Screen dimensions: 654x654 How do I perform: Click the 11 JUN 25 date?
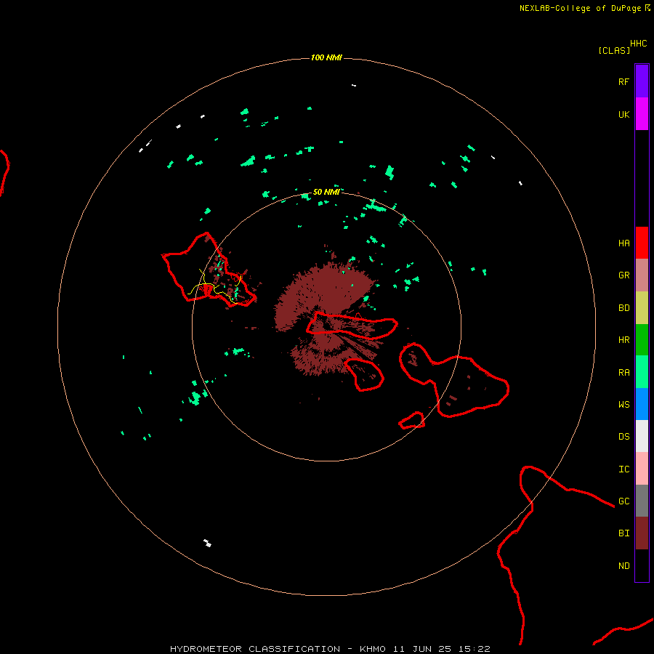click(424, 649)
